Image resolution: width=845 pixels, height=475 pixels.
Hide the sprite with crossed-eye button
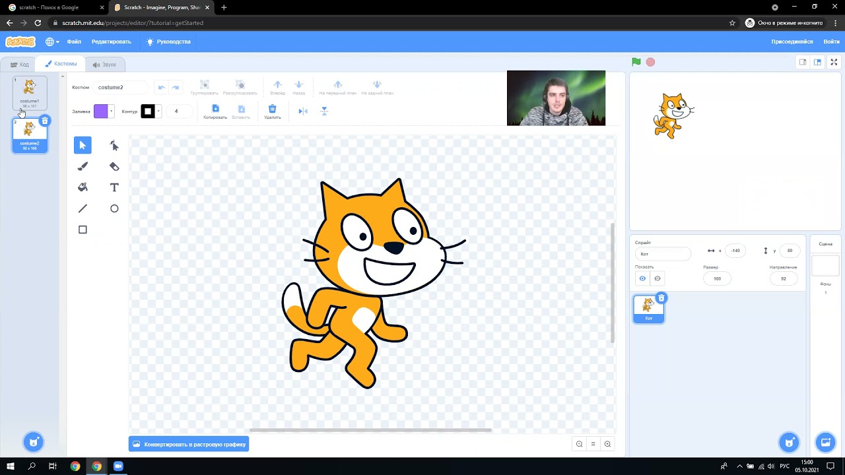coord(658,278)
